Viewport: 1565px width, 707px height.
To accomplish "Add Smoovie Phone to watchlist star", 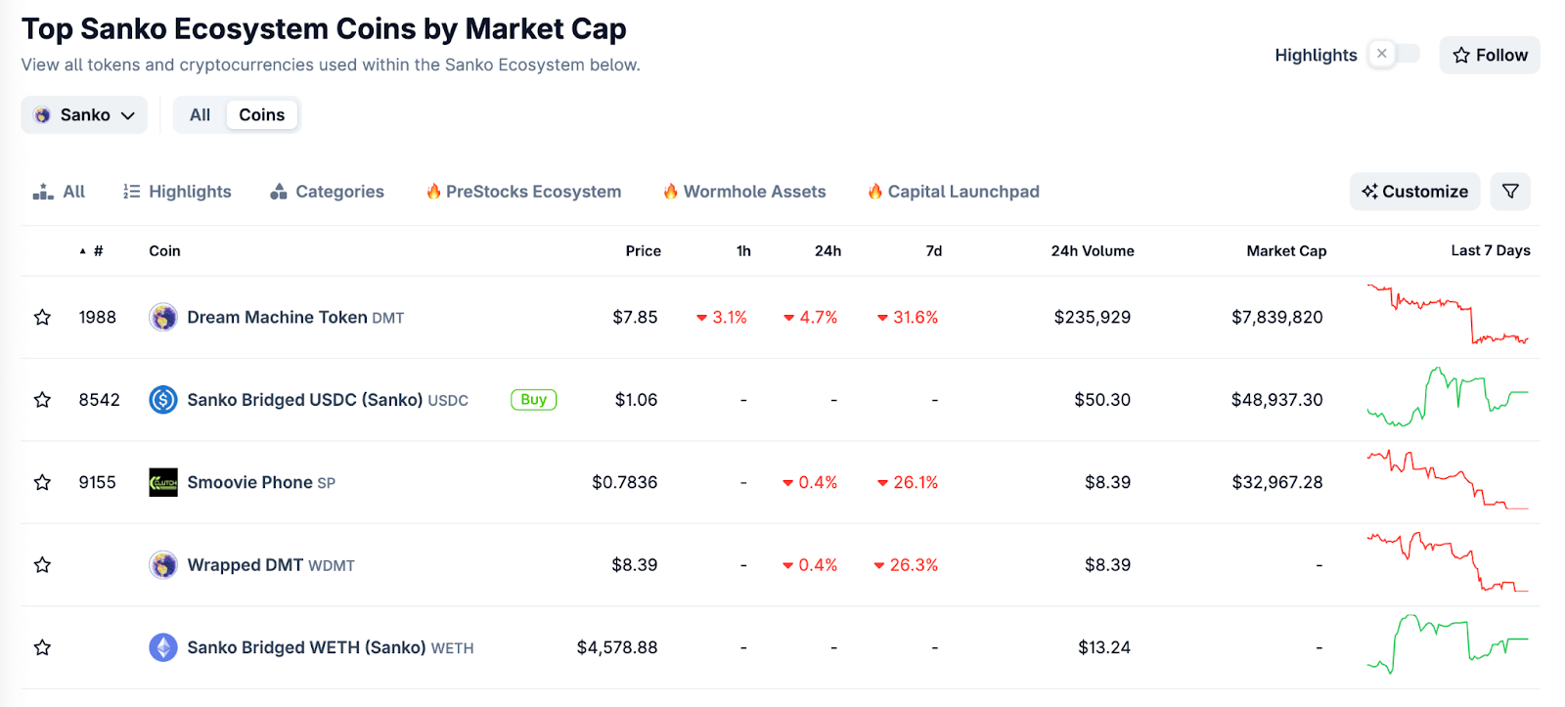I will coord(42,482).
